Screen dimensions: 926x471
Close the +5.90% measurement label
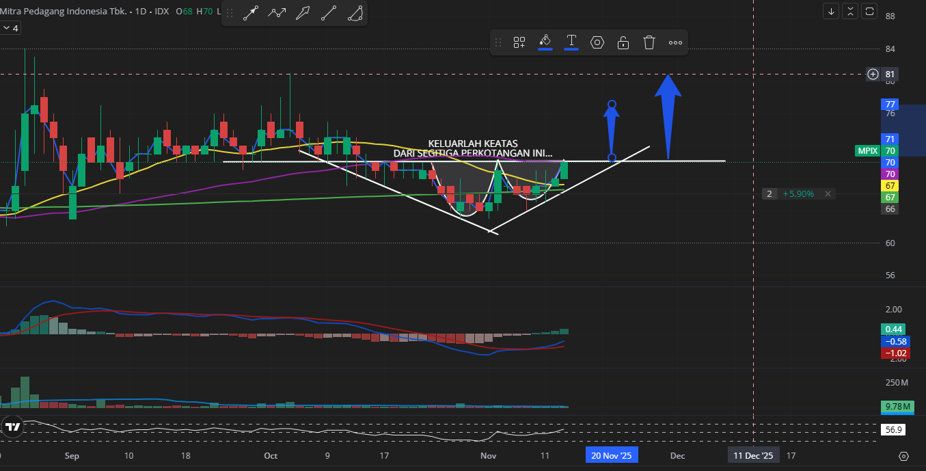point(828,194)
